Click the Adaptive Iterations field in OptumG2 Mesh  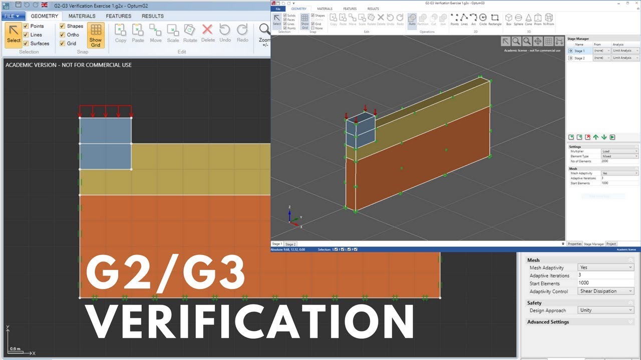pos(606,275)
